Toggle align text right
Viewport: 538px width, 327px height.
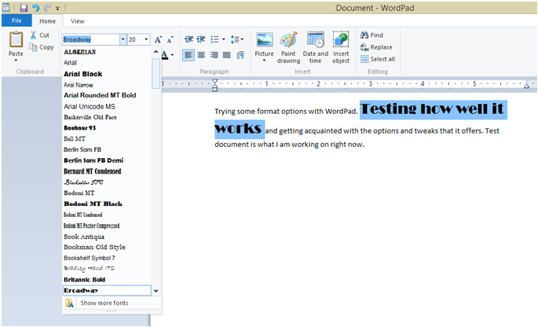[214, 55]
